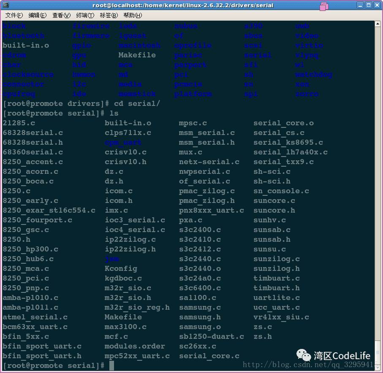Open the 标签(B) menu
The image size is (383, 373).
tap(109, 15)
